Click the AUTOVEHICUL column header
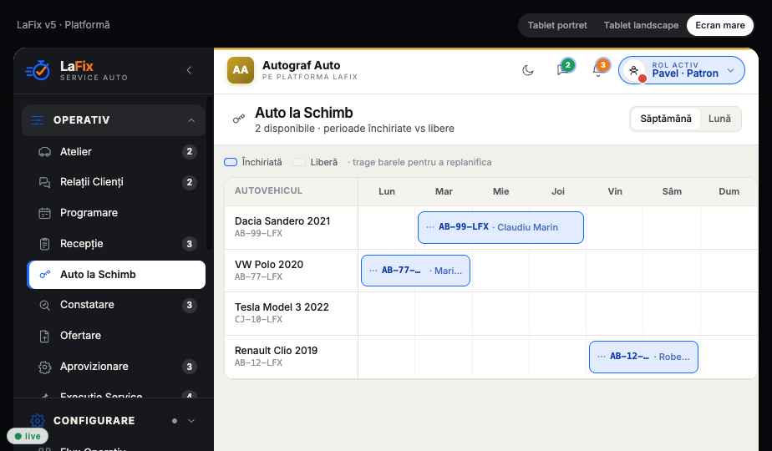772x451 pixels. click(268, 191)
